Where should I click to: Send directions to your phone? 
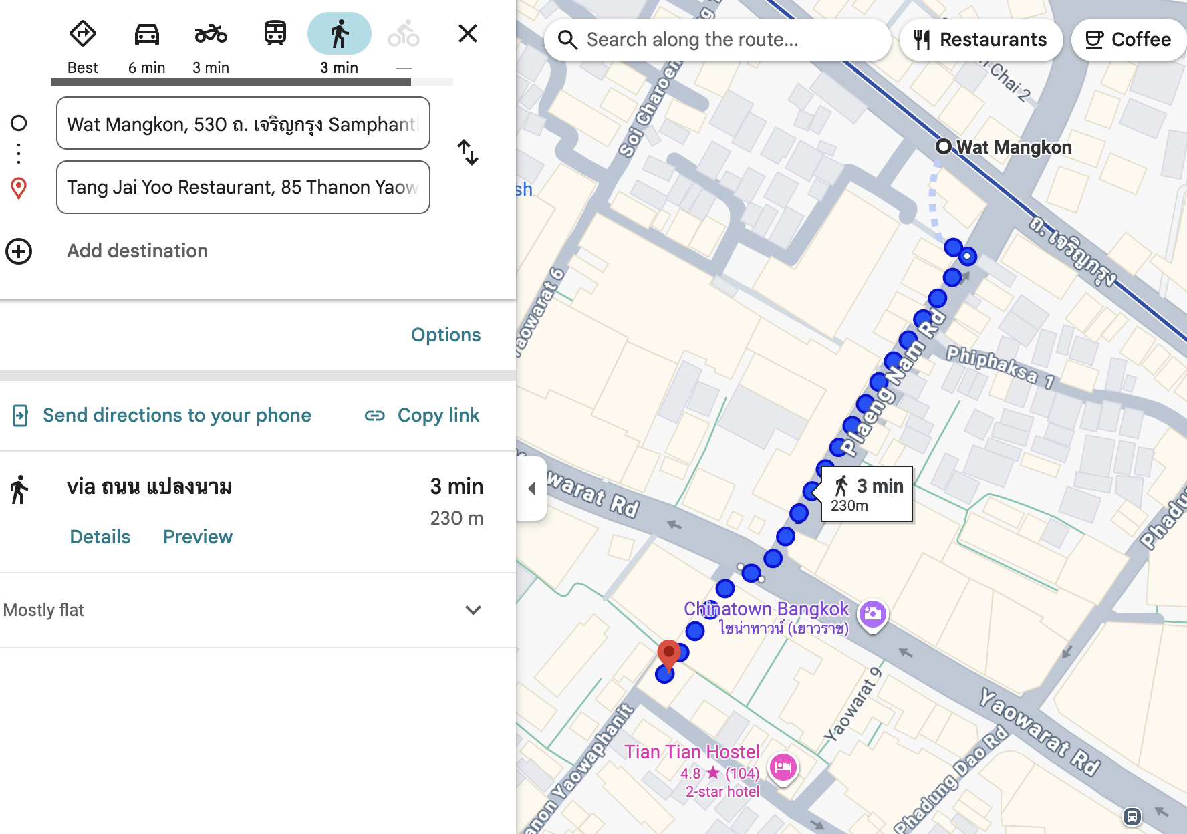(x=162, y=416)
